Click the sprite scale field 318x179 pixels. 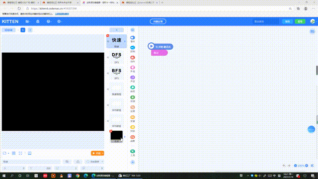(66, 168)
